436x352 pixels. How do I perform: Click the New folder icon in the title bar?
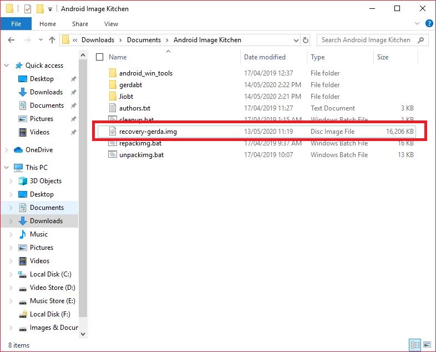pyautogui.click(x=40, y=9)
